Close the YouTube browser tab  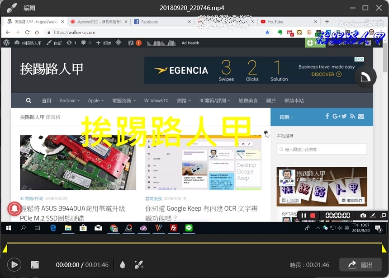point(316,22)
